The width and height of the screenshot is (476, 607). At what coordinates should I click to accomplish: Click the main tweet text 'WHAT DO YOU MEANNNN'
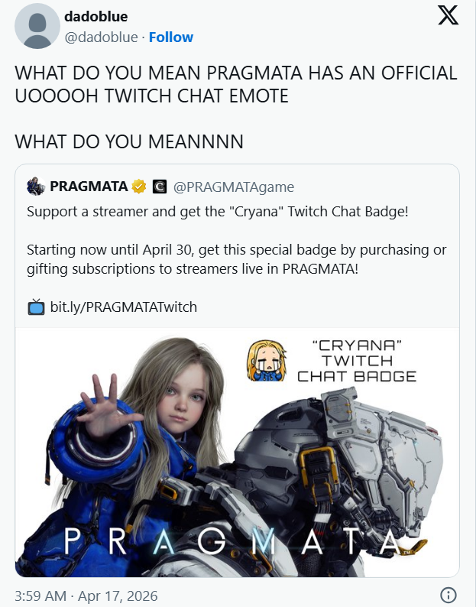coord(129,141)
